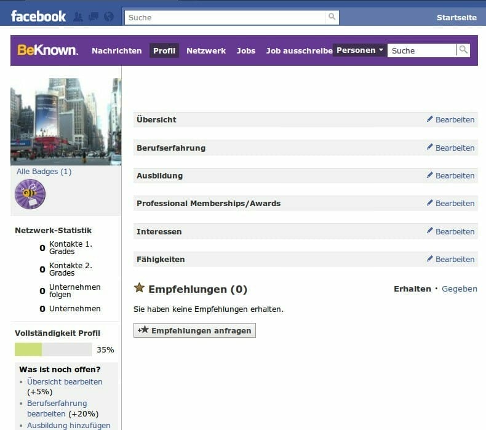Go to Facebook Startseite
Viewport: 486px width, 430px height.
pos(456,17)
